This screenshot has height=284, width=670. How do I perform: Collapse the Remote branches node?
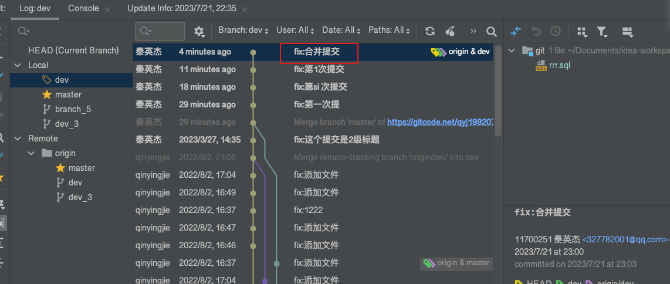(x=18, y=139)
